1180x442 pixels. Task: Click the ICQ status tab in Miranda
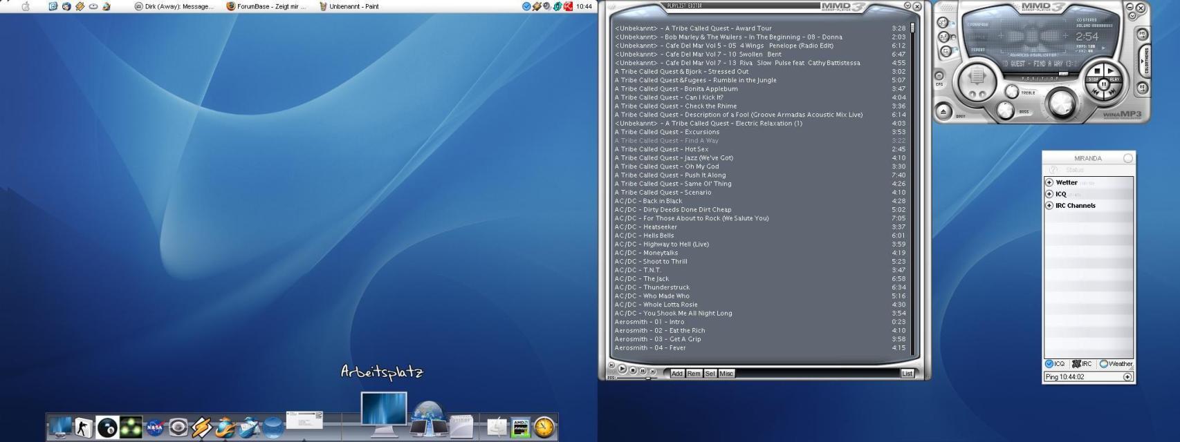[x=1055, y=364]
